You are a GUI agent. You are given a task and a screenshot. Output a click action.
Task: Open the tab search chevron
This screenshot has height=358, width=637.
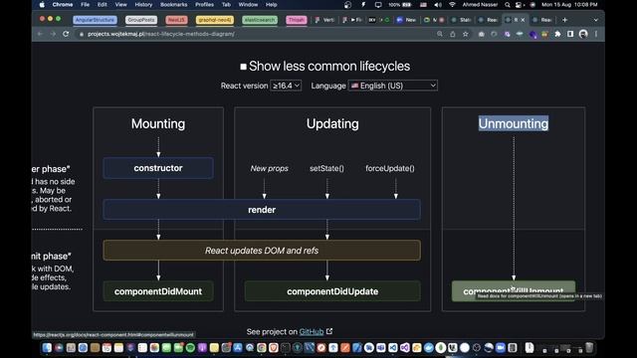tap(596, 20)
